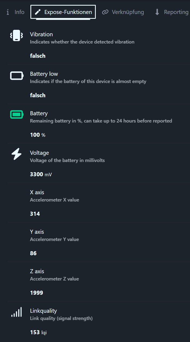Screen dimensions: 190x342
Task: Click the Battery low description text
Action: pyautogui.click(x=88, y=81)
